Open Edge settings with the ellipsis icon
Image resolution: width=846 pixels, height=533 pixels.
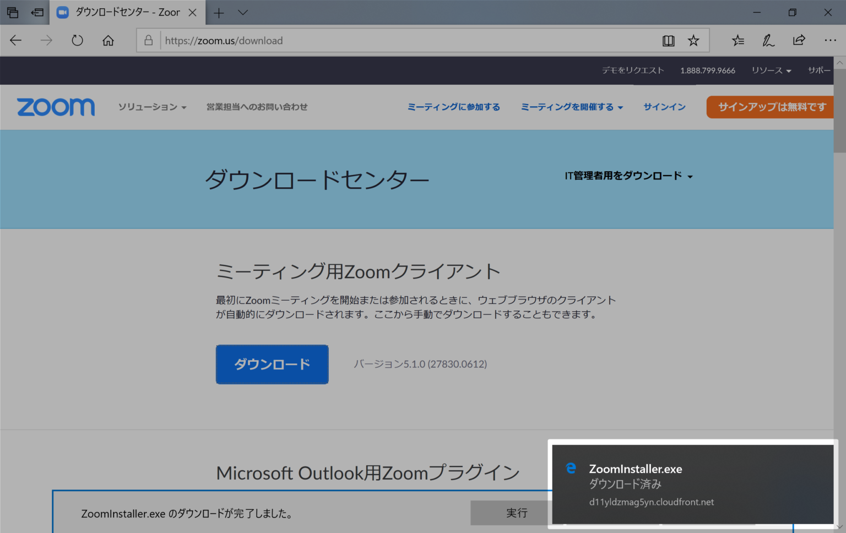[x=830, y=40]
